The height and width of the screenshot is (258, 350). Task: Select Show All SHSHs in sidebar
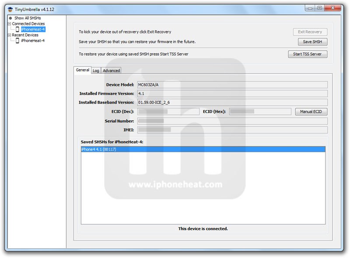pyautogui.click(x=28, y=18)
